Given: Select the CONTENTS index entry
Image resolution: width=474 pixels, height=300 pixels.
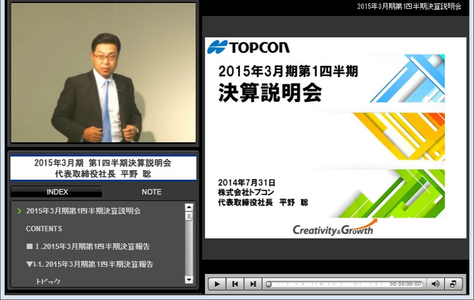Looking at the screenshot, I should 44,229.
